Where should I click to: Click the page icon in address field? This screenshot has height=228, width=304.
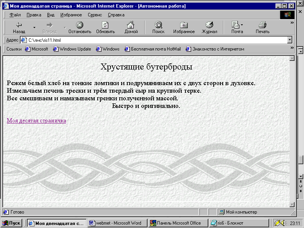[x=24, y=40]
